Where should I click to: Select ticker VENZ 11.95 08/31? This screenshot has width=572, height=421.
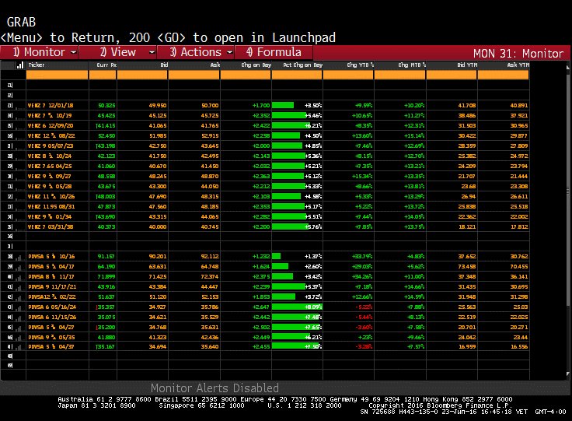tap(51, 207)
